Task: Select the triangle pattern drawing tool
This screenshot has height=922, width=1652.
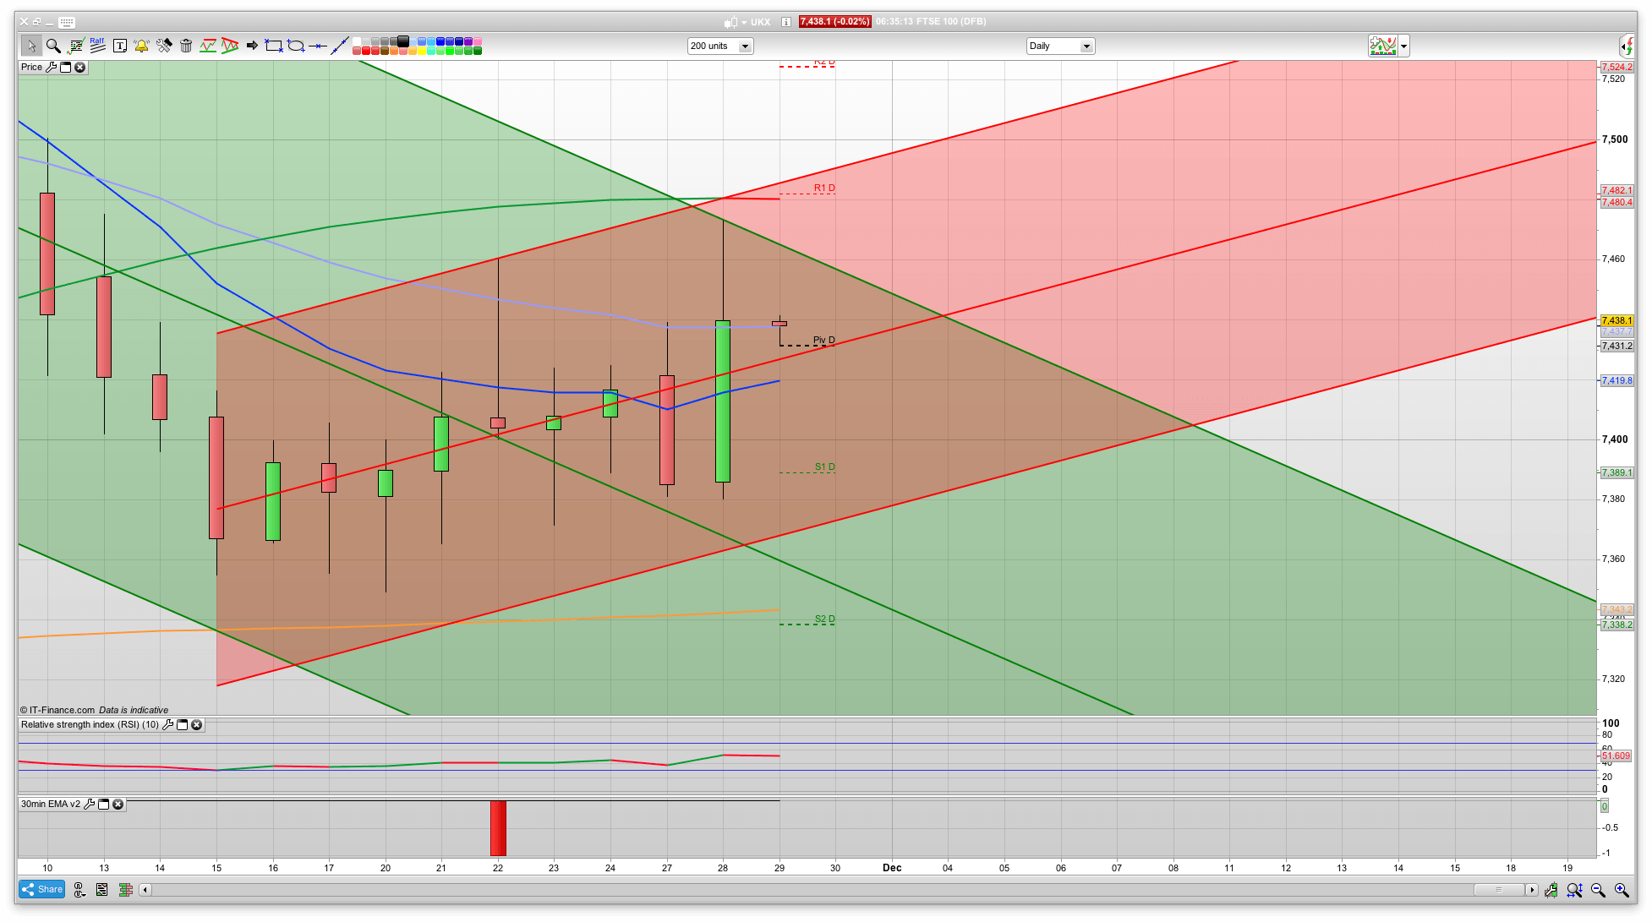Action: (x=230, y=46)
